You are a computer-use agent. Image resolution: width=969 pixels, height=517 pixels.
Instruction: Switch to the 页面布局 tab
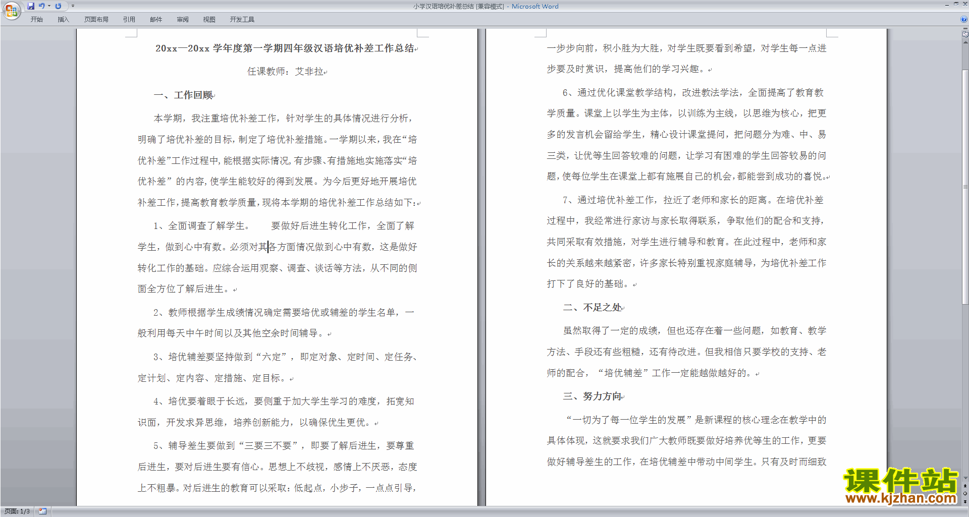tap(96, 19)
